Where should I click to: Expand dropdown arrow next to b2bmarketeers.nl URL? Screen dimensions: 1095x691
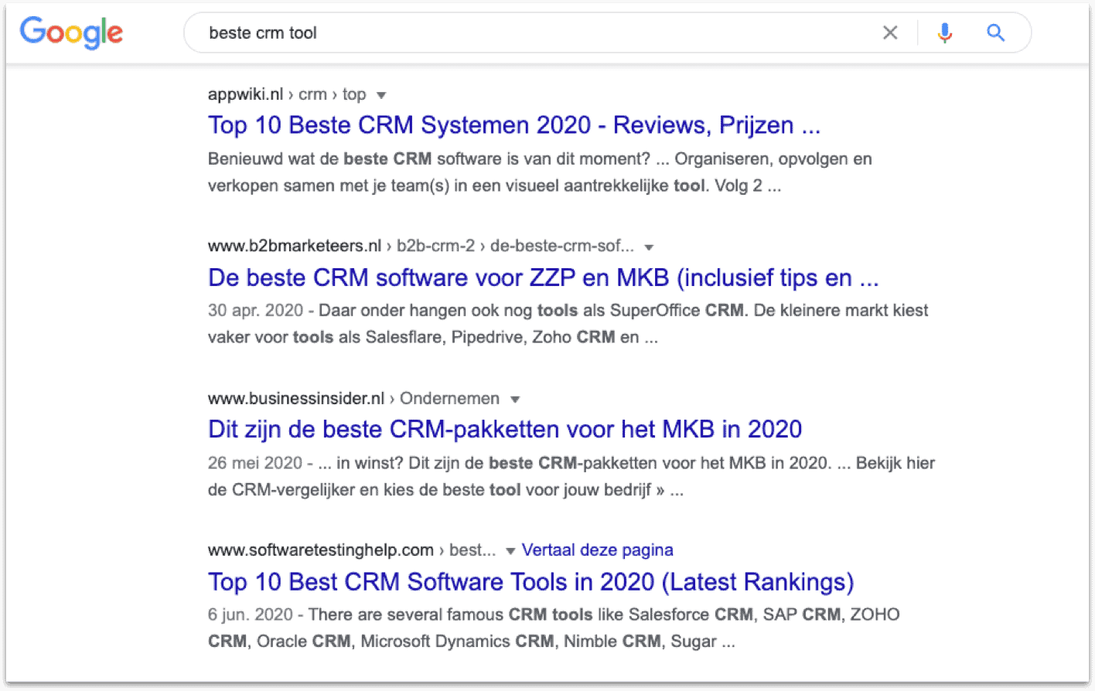coord(649,247)
